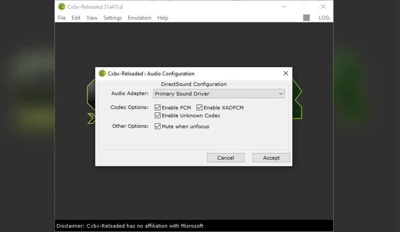400x232 pixels.
Task: Click the Audio Adapter: label
Action: tap(130, 93)
